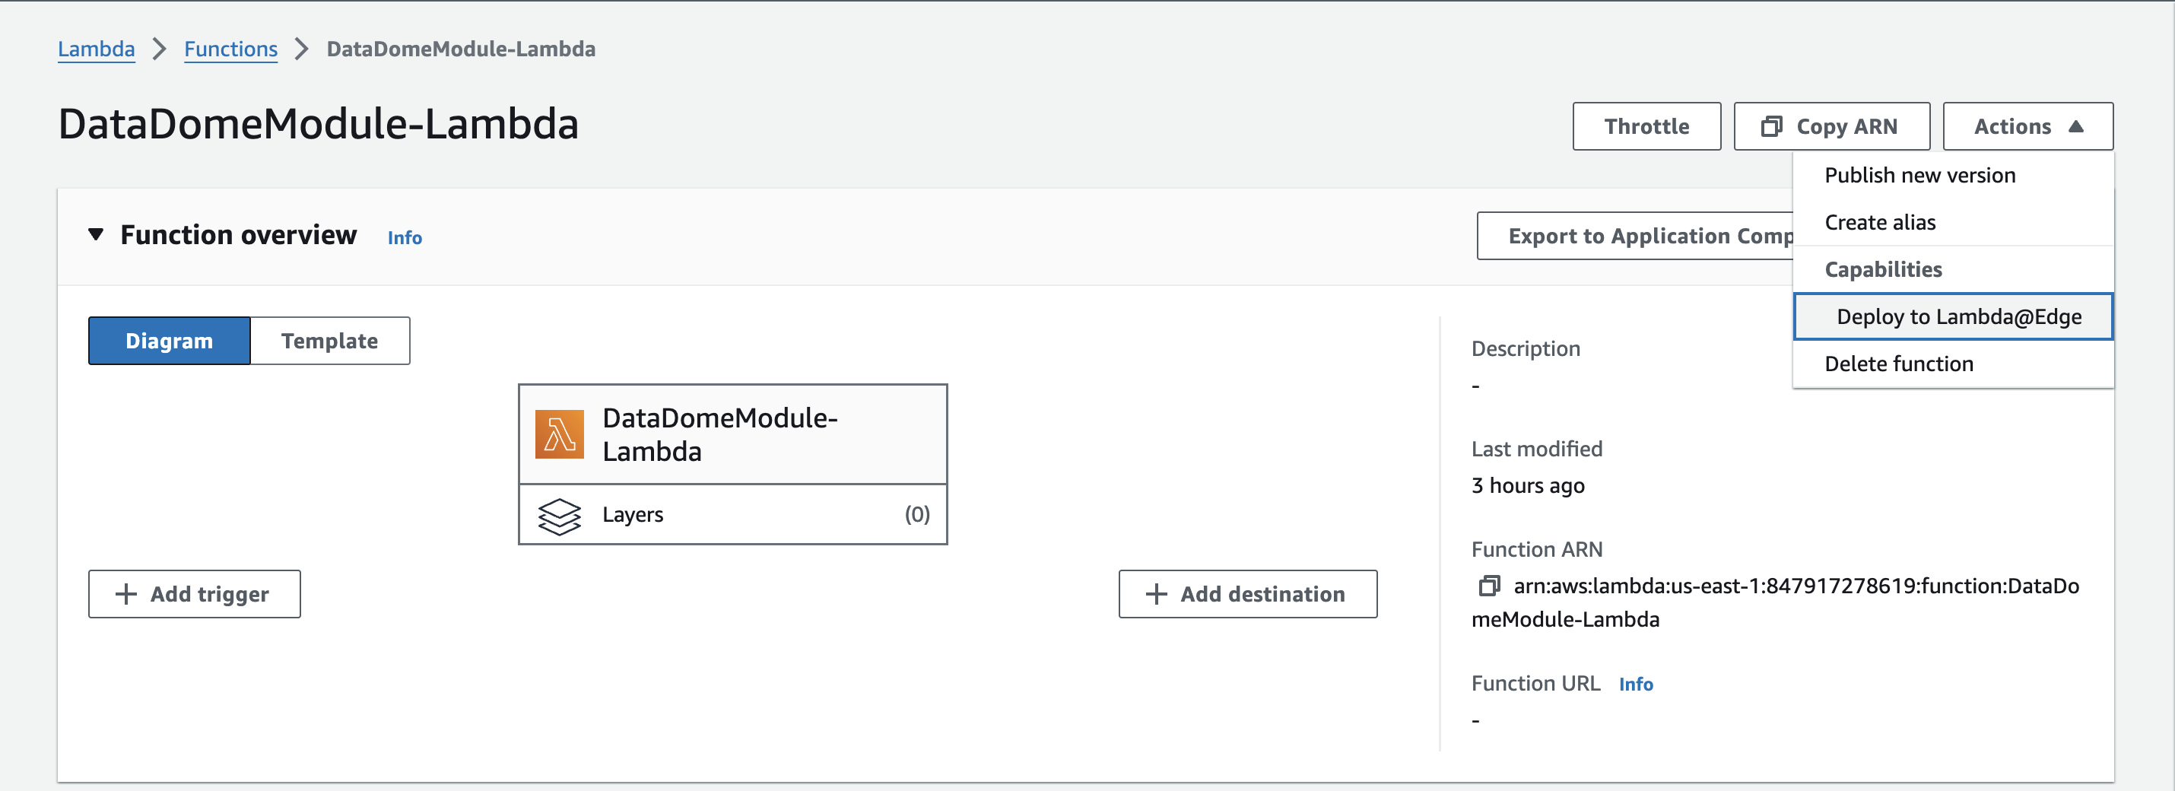This screenshot has width=2175, height=791.
Task: Select Publish new version from Actions menu
Action: point(1952,176)
